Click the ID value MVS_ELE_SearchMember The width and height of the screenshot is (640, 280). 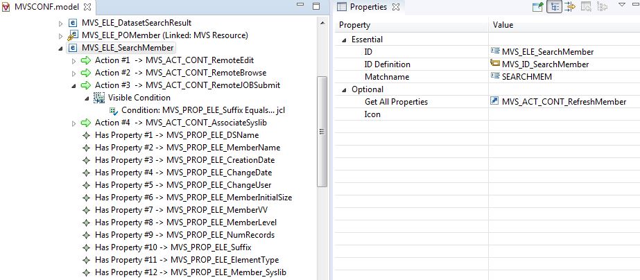pos(548,52)
